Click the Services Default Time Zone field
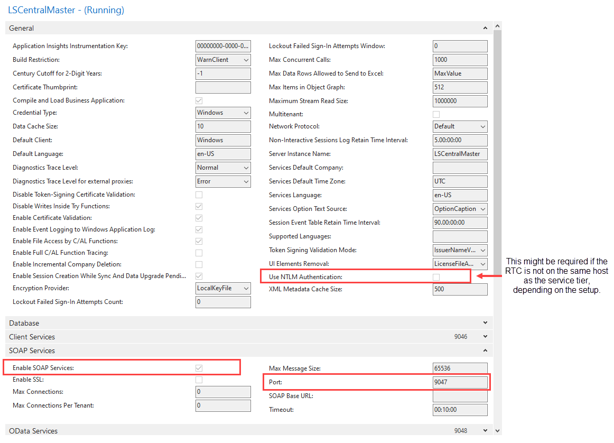Screen dimensions: 614x443 (x=460, y=181)
